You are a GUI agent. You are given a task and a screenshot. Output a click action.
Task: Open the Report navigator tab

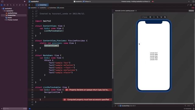[x=26, y=5]
